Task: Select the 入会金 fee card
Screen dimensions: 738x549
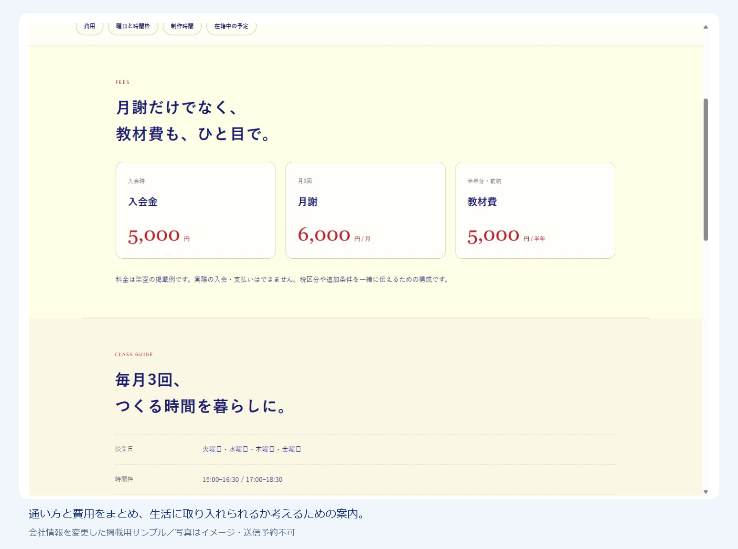Action: coord(196,211)
